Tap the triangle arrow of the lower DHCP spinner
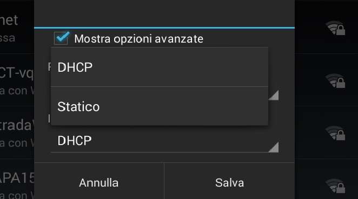The image size is (358, 199). click(x=274, y=147)
